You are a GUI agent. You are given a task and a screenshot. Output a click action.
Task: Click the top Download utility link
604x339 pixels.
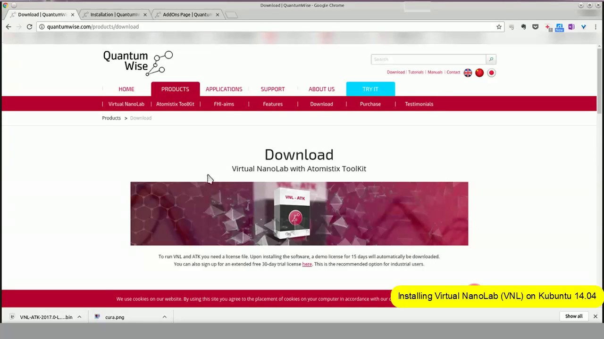pos(395,73)
